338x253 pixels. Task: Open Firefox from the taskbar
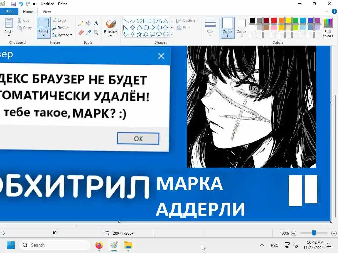pyautogui.click(x=99, y=245)
